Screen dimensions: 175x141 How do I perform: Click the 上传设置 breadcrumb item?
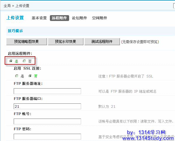(22, 6)
